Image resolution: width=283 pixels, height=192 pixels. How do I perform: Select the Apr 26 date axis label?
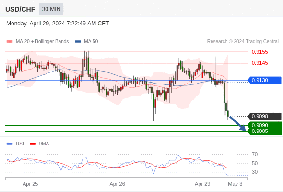click(118, 184)
